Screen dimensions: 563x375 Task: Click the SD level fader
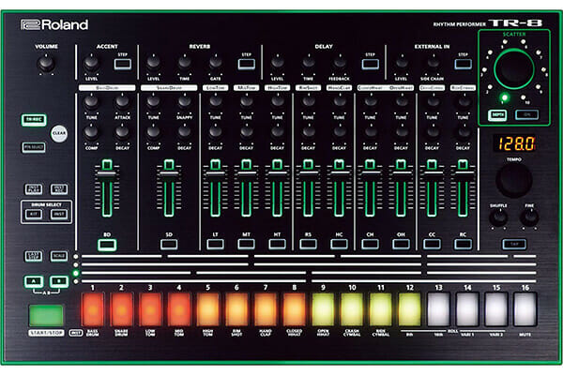(169, 173)
